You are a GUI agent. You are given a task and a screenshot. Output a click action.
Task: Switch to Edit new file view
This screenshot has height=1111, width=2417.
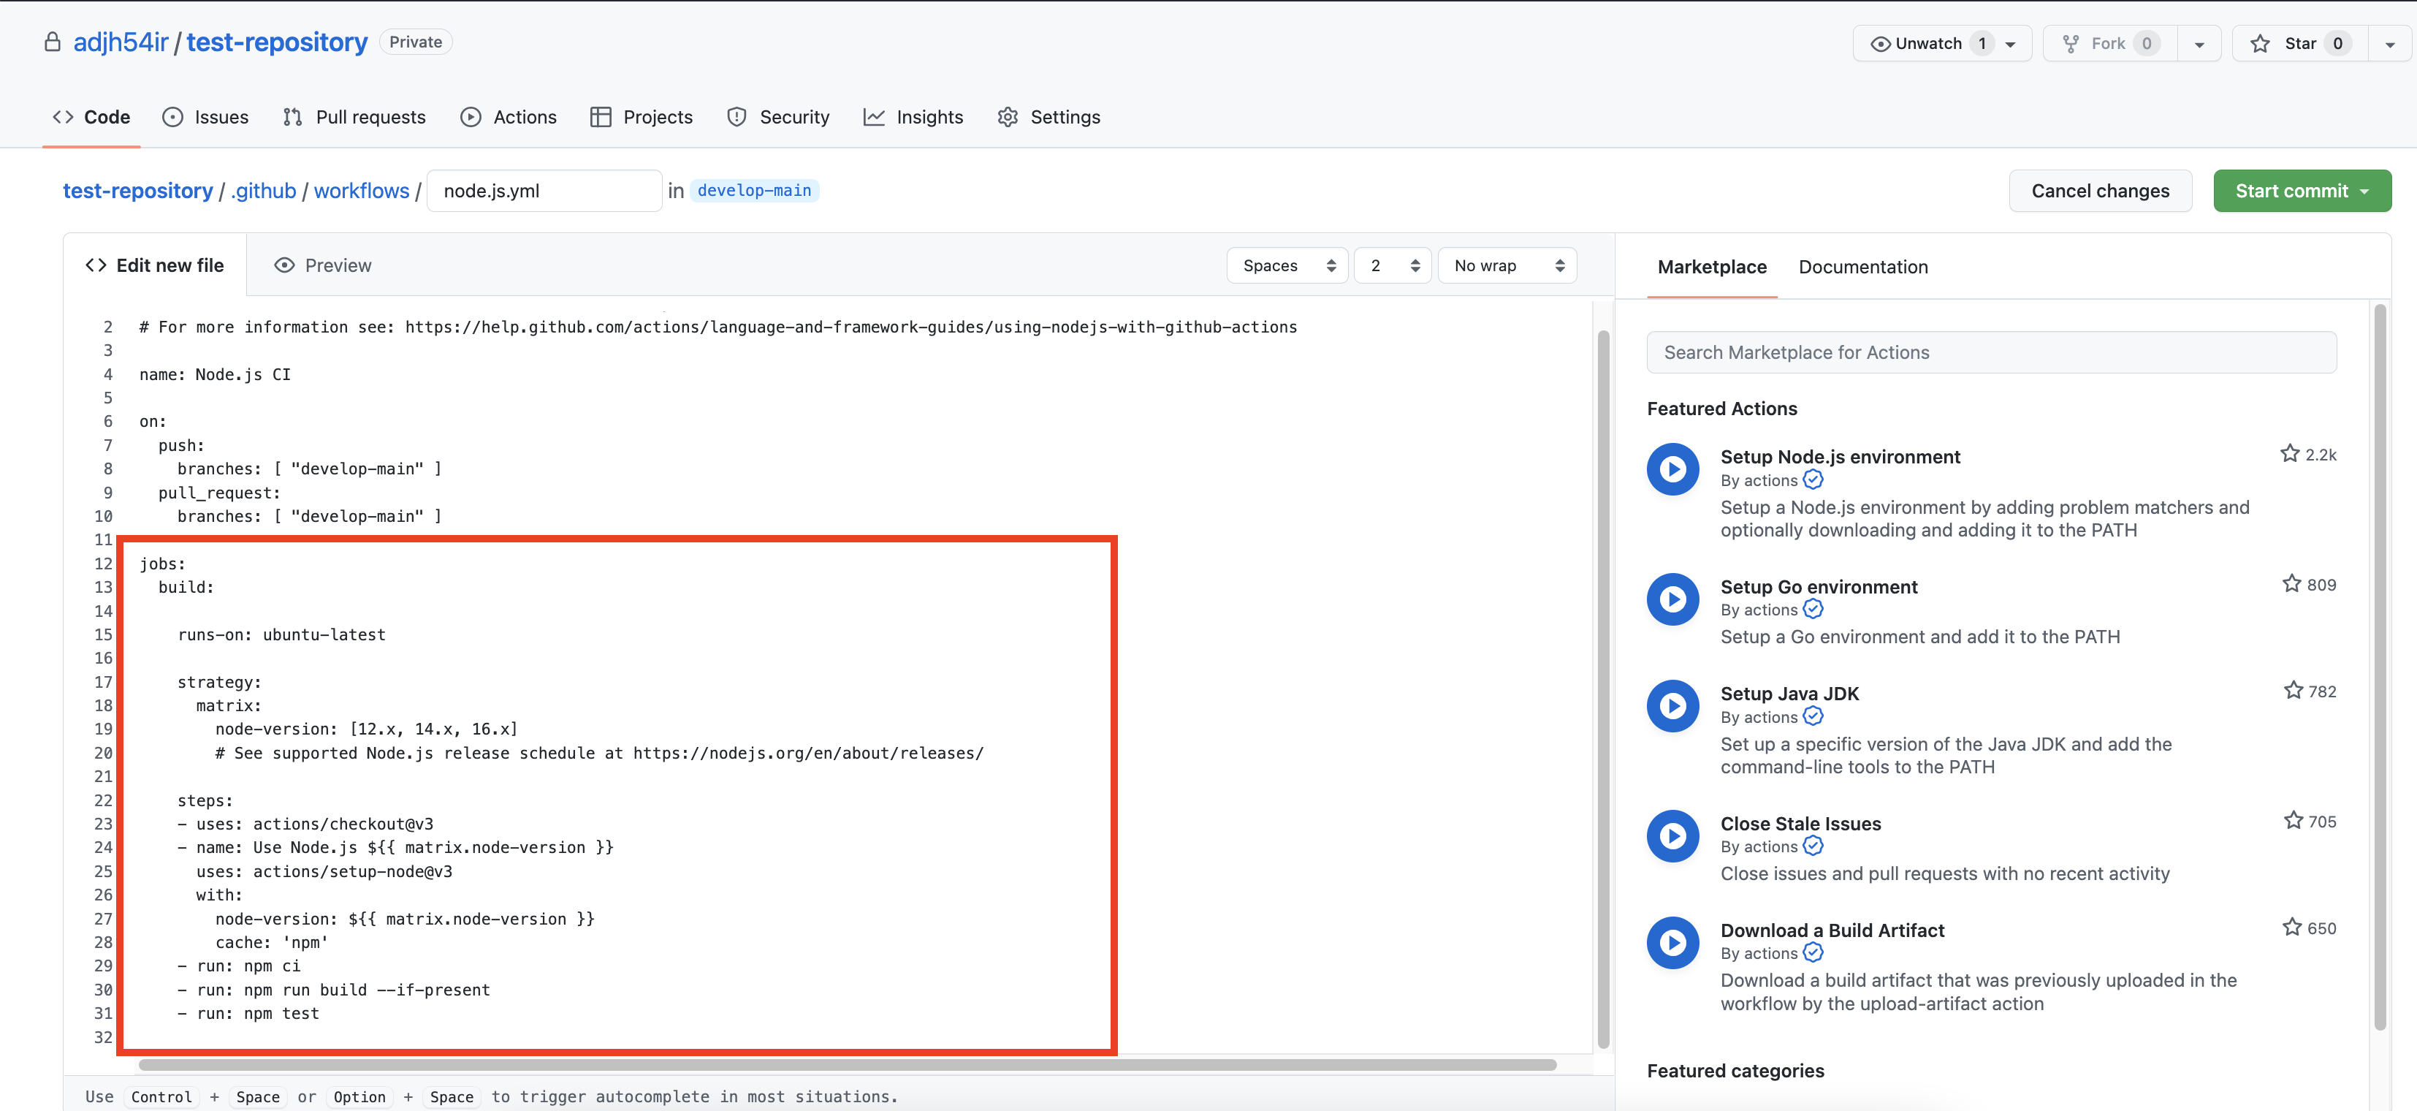click(155, 265)
